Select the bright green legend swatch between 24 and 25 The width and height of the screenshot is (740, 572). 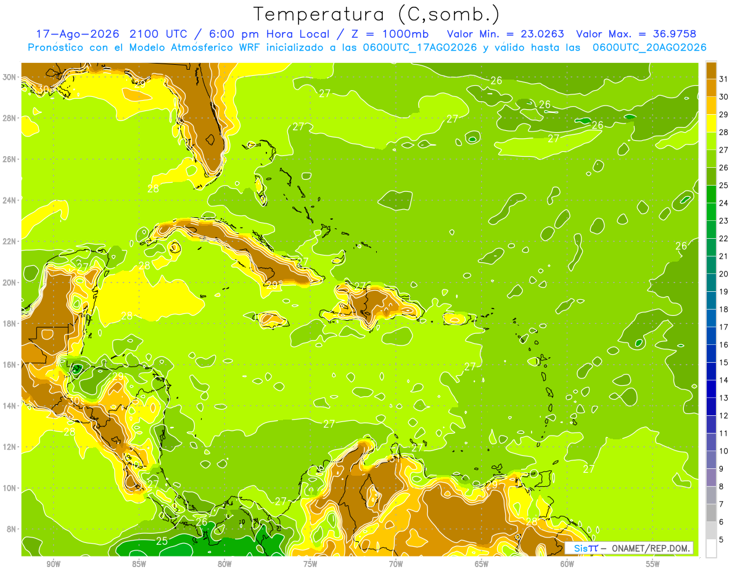(711, 194)
